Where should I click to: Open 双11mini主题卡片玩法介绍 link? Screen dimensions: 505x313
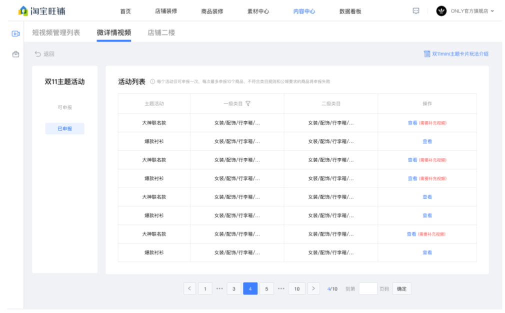[x=456, y=54]
